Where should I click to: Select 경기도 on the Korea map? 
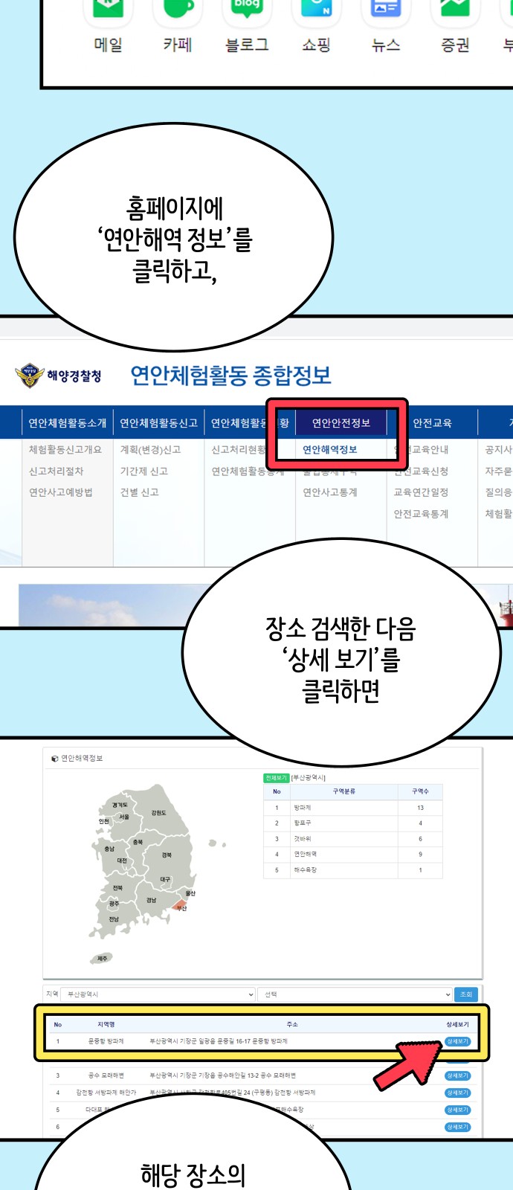[120, 805]
